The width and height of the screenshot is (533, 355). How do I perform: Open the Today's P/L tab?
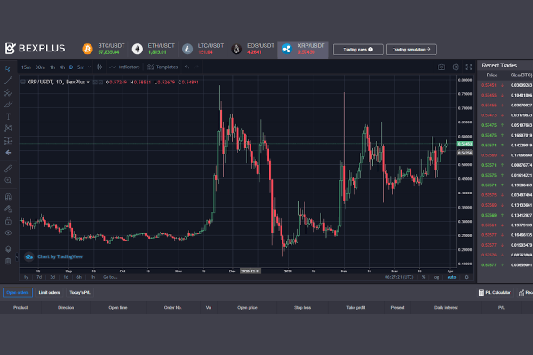[80, 293]
